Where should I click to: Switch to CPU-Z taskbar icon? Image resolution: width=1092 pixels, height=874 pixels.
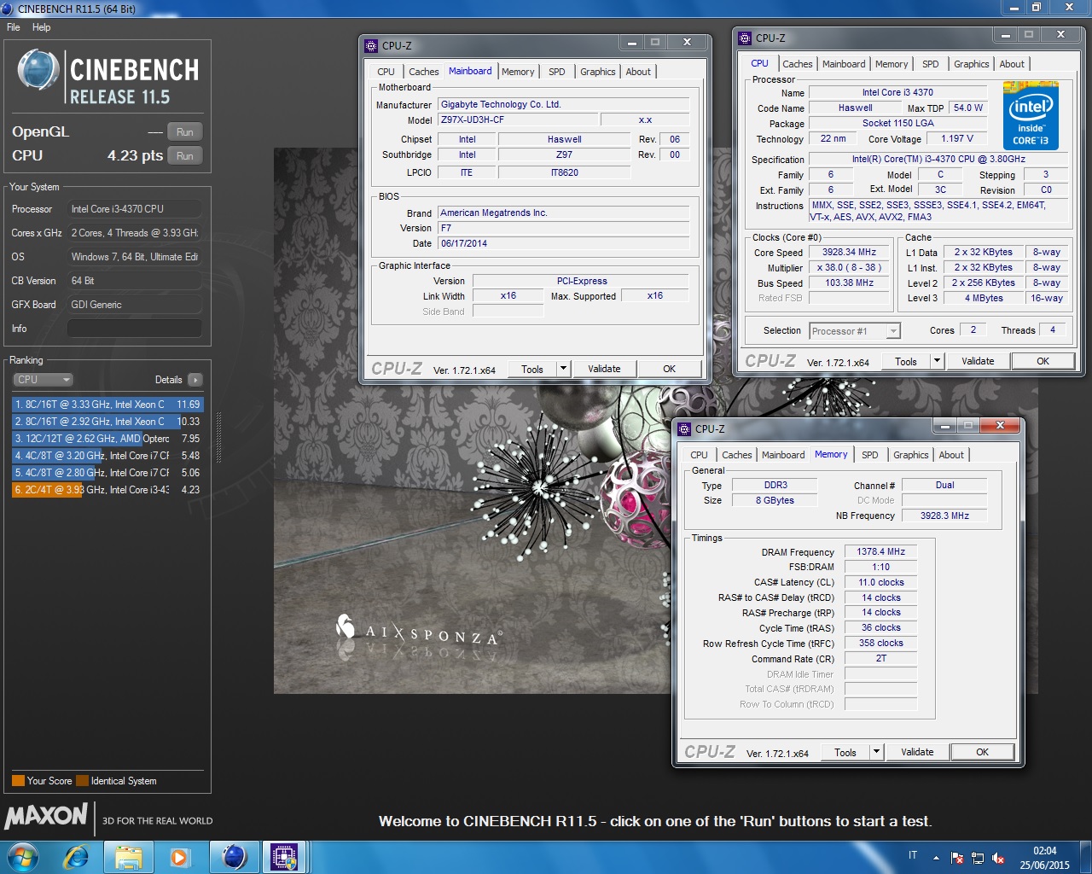tap(284, 857)
